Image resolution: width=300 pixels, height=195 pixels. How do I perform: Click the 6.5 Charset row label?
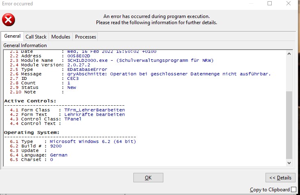(25, 159)
